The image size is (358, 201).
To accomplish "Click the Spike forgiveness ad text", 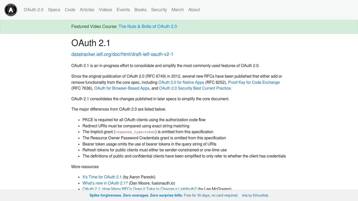I will click(136, 195).
